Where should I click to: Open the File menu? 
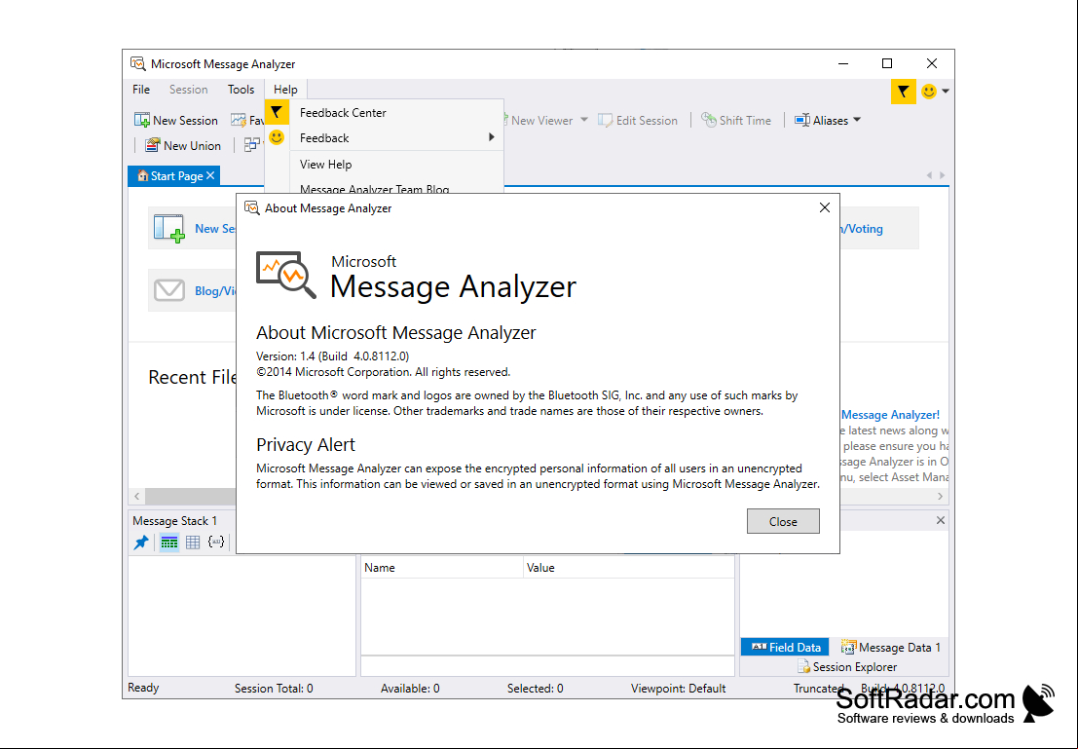coord(141,90)
